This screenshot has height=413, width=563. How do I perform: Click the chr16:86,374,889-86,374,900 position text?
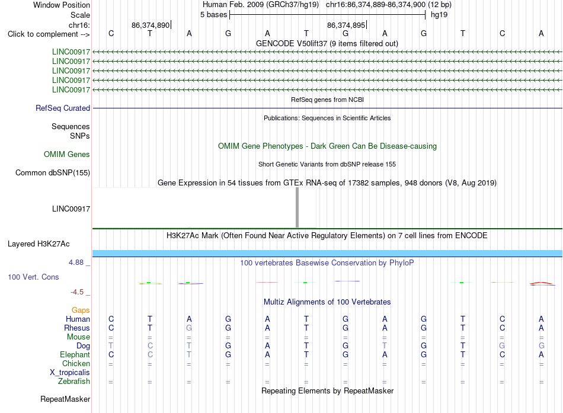pos(376,5)
